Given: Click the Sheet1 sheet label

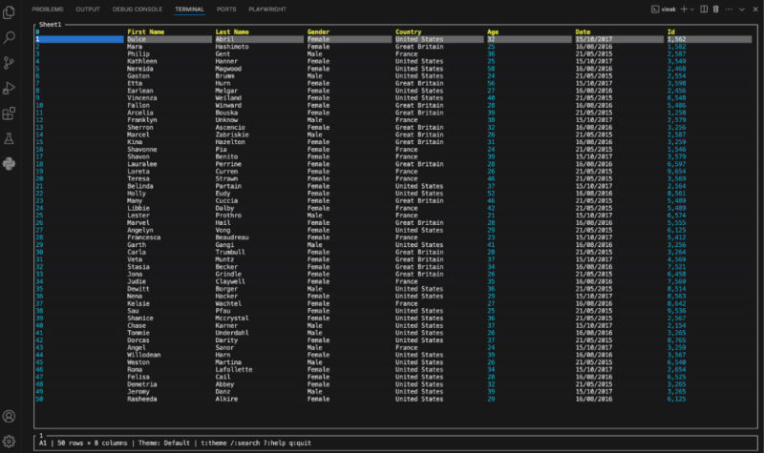Looking at the screenshot, I should coord(51,25).
